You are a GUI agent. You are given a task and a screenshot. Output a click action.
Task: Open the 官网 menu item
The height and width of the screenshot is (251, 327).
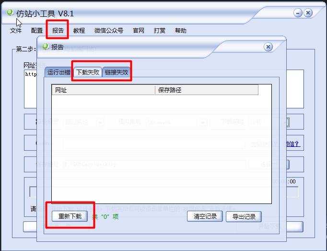(139, 31)
